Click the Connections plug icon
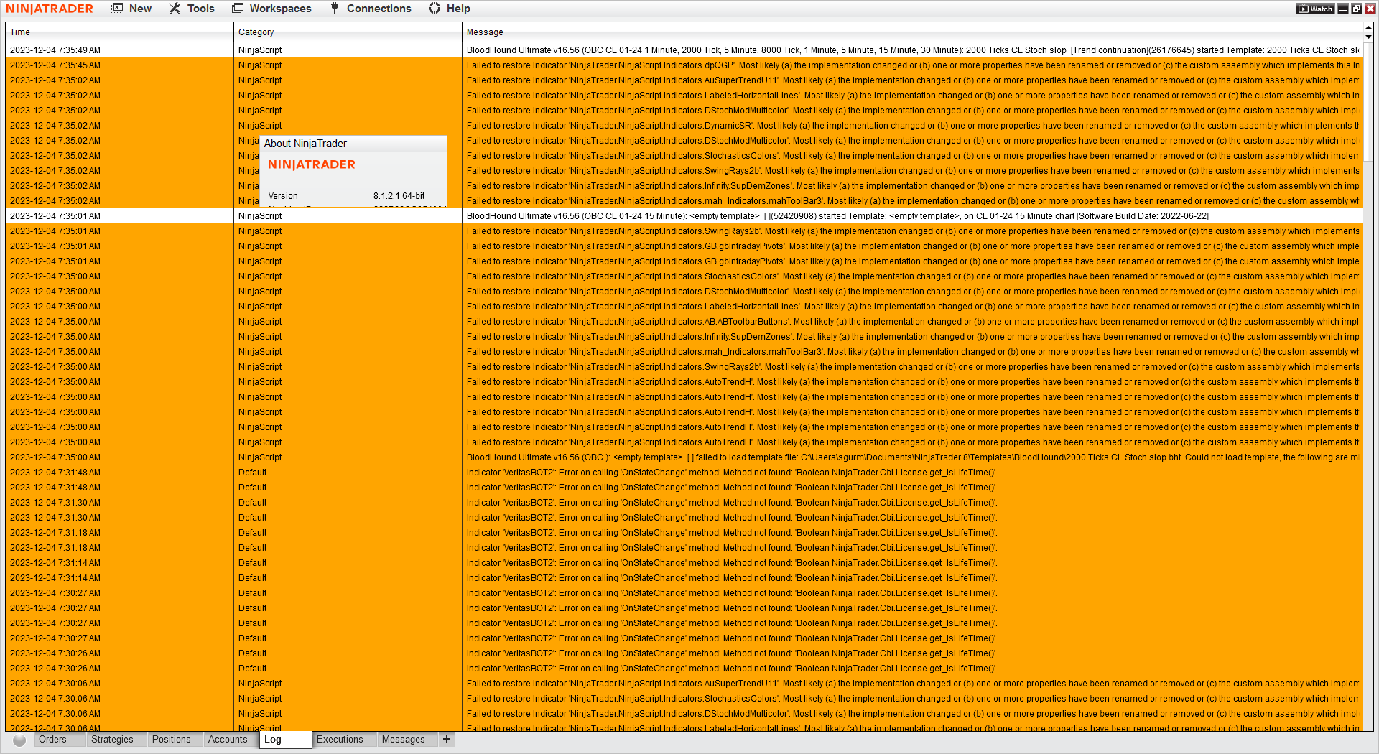Viewport: 1379px width, 754px height. [x=335, y=9]
